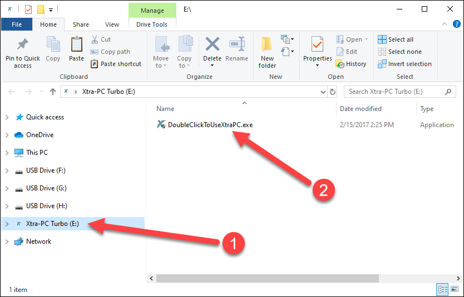Click Select none
The width and height of the screenshot is (464, 297).
point(400,52)
